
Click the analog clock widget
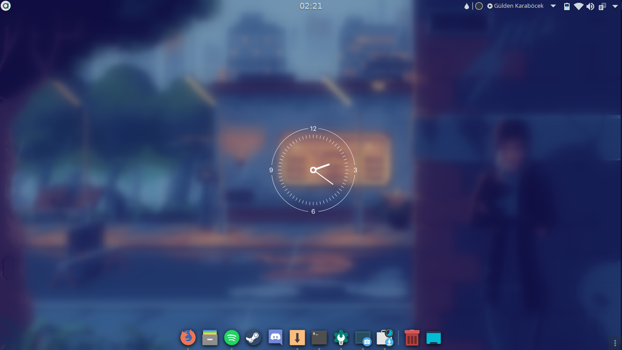pos(313,170)
